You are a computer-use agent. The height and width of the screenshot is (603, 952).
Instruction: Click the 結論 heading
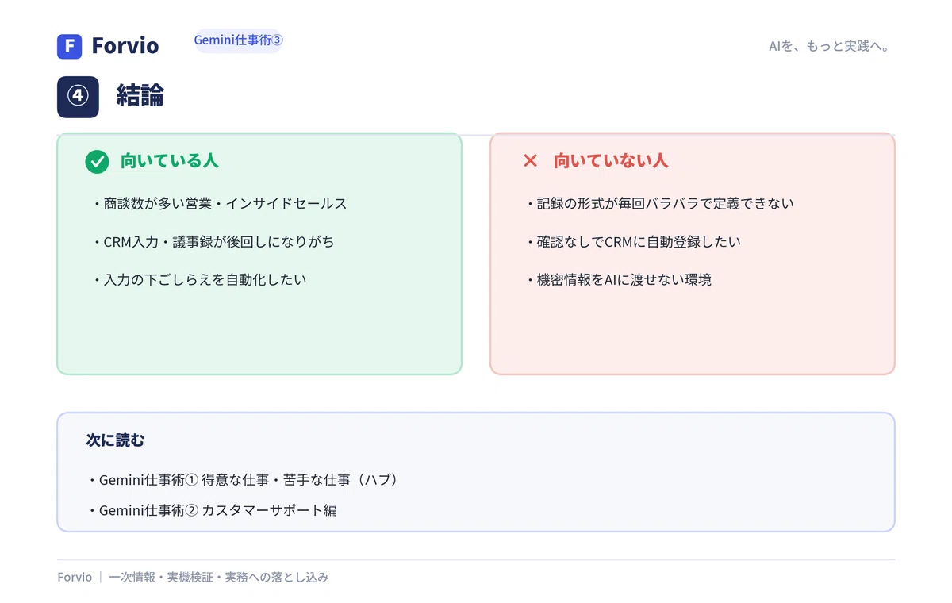pyautogui.click(x=140, y=97)
